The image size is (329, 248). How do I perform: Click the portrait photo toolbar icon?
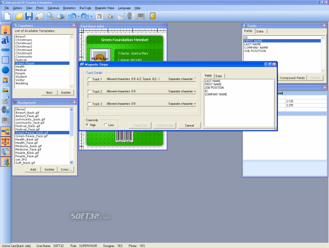point(99,16)
